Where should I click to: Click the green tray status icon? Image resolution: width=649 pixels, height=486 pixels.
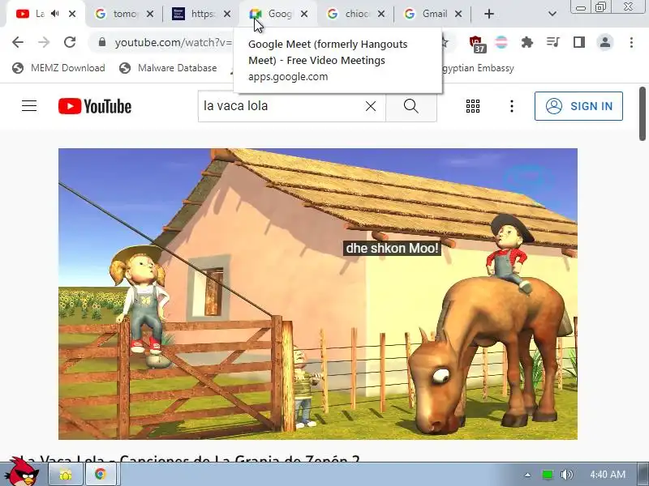(x=547, y=475)
